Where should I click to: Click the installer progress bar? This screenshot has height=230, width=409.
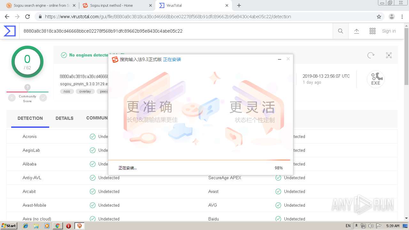coord(199,160)
